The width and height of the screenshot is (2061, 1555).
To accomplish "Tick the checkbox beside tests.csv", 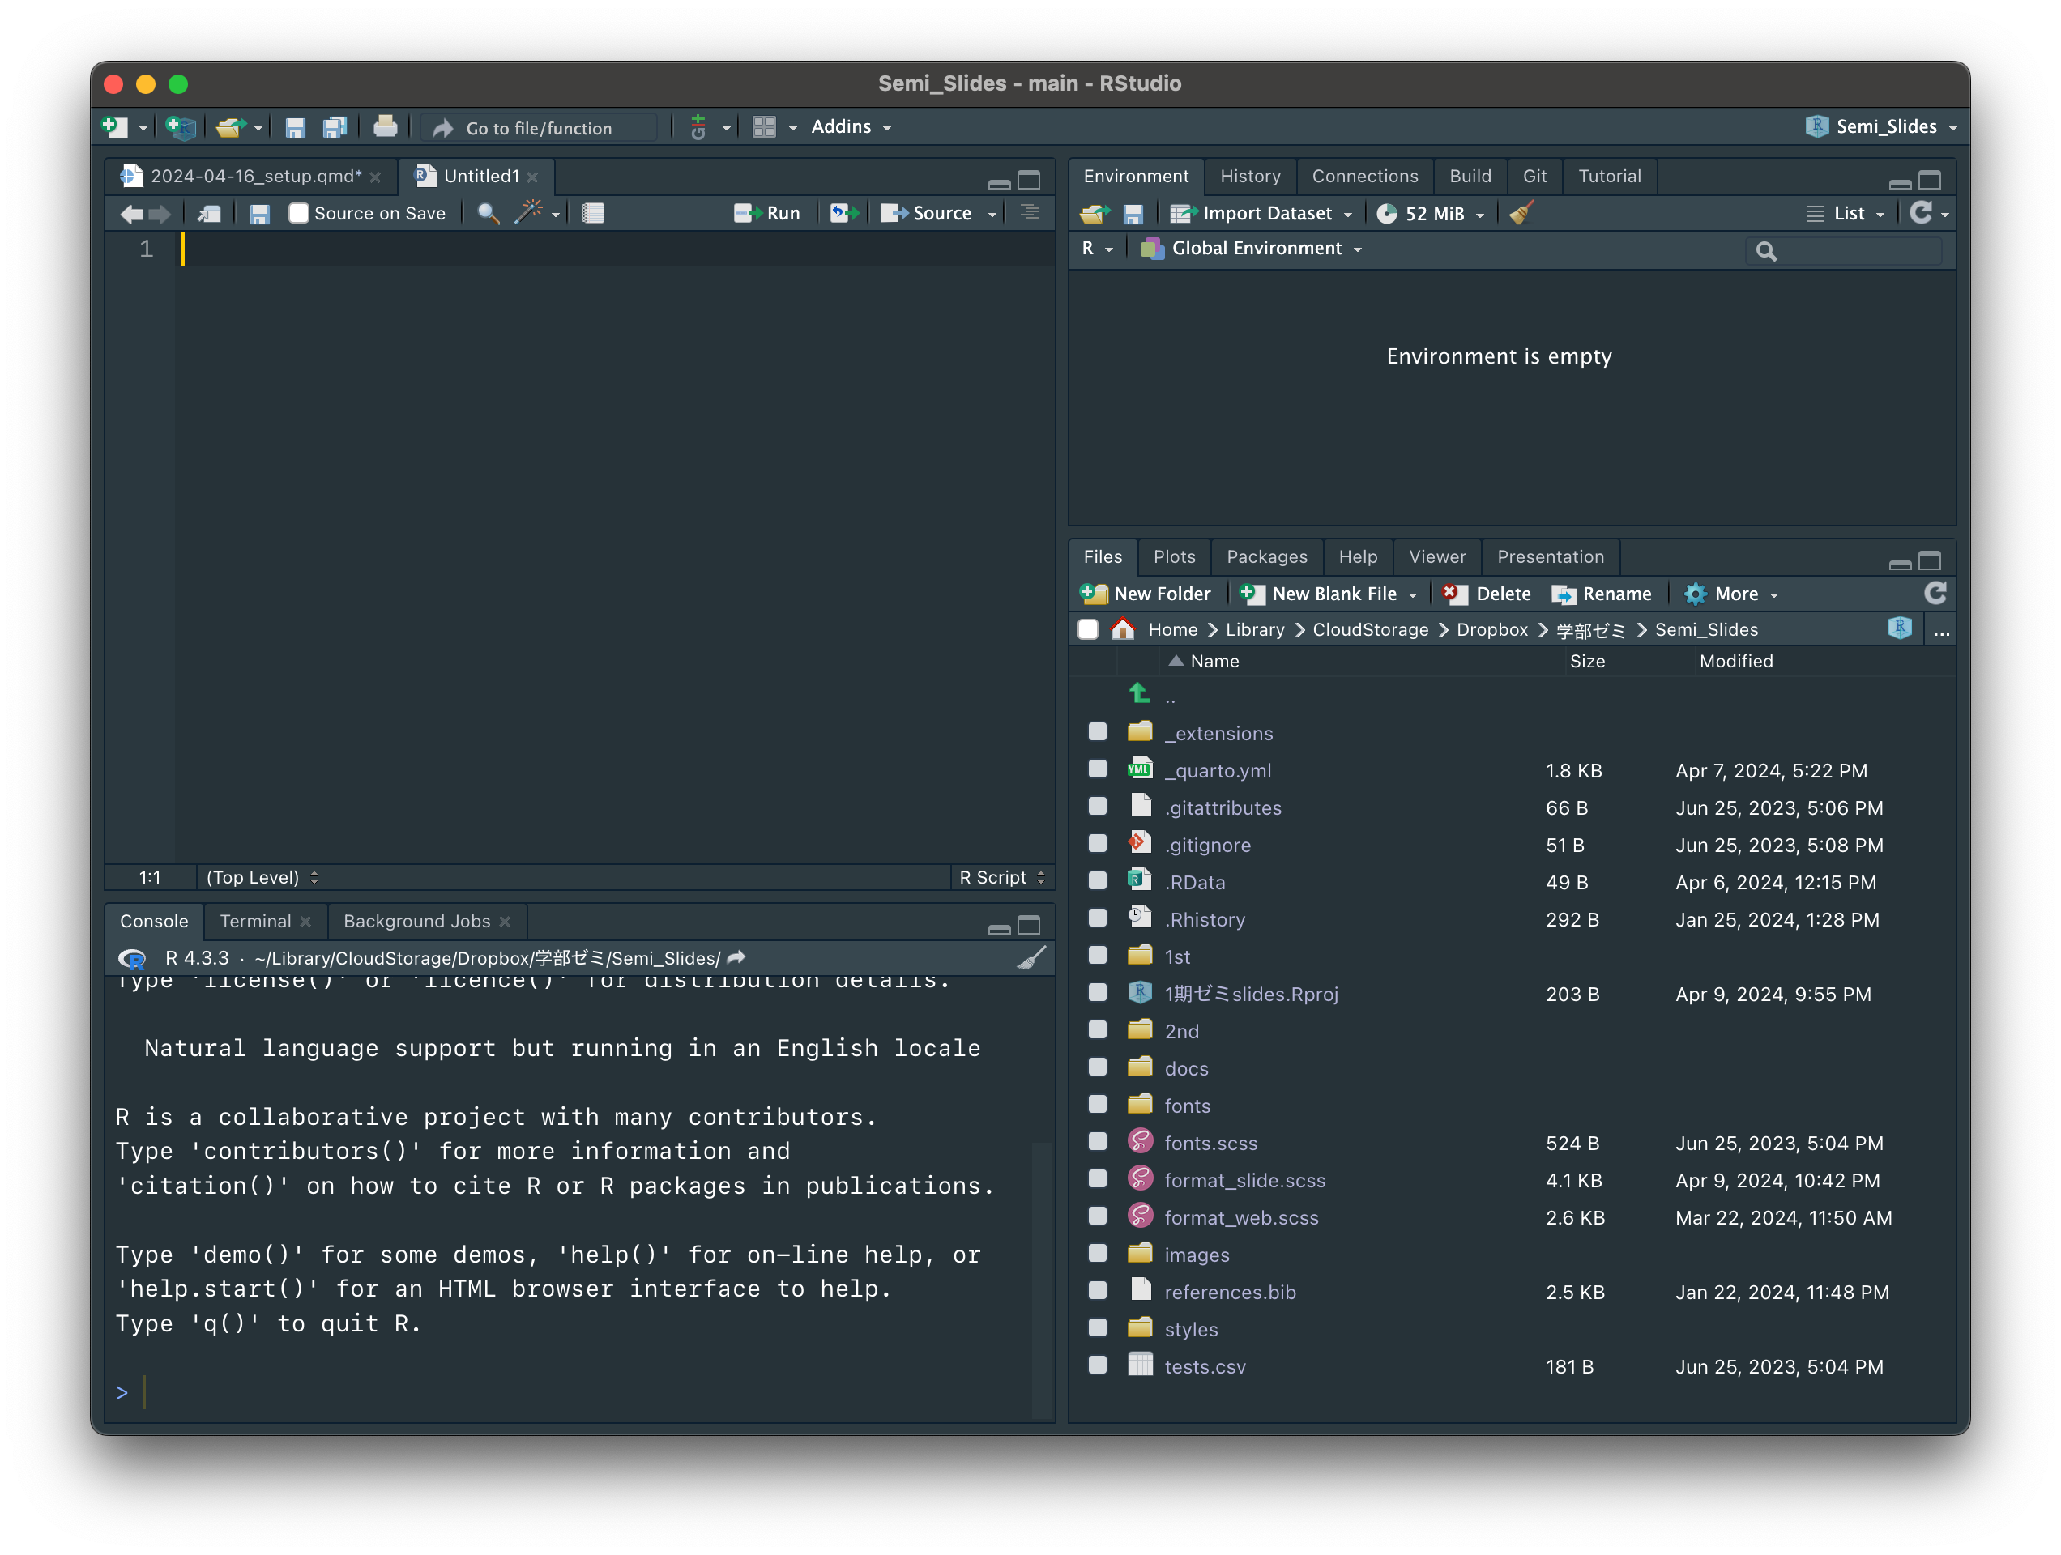I will point(1098,1365).
